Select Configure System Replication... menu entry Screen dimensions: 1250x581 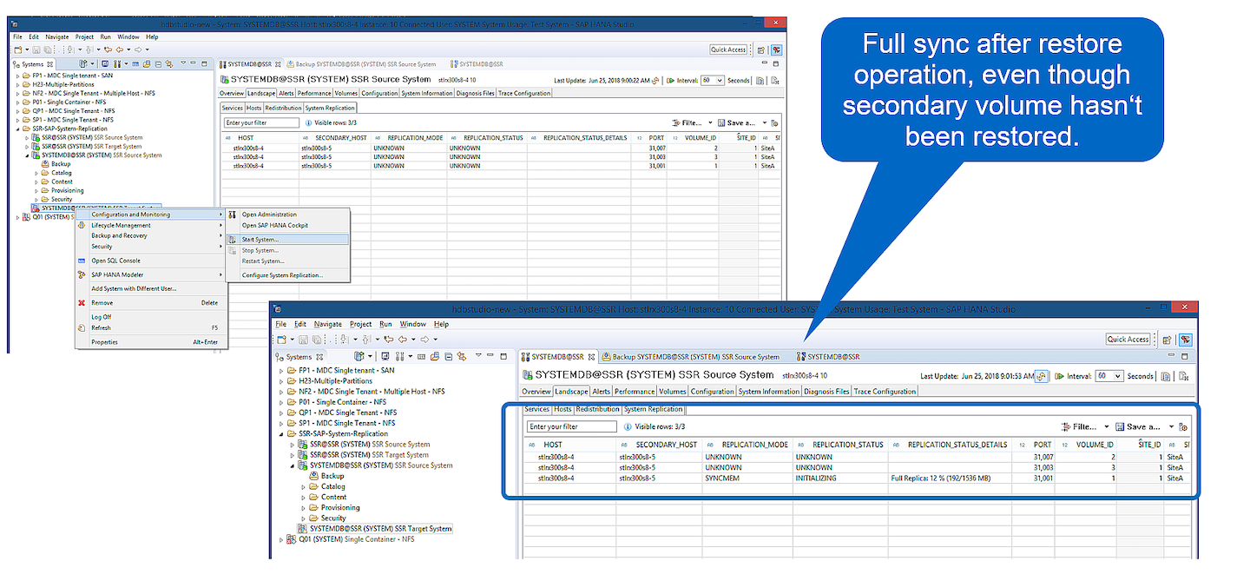pos(282,275)
